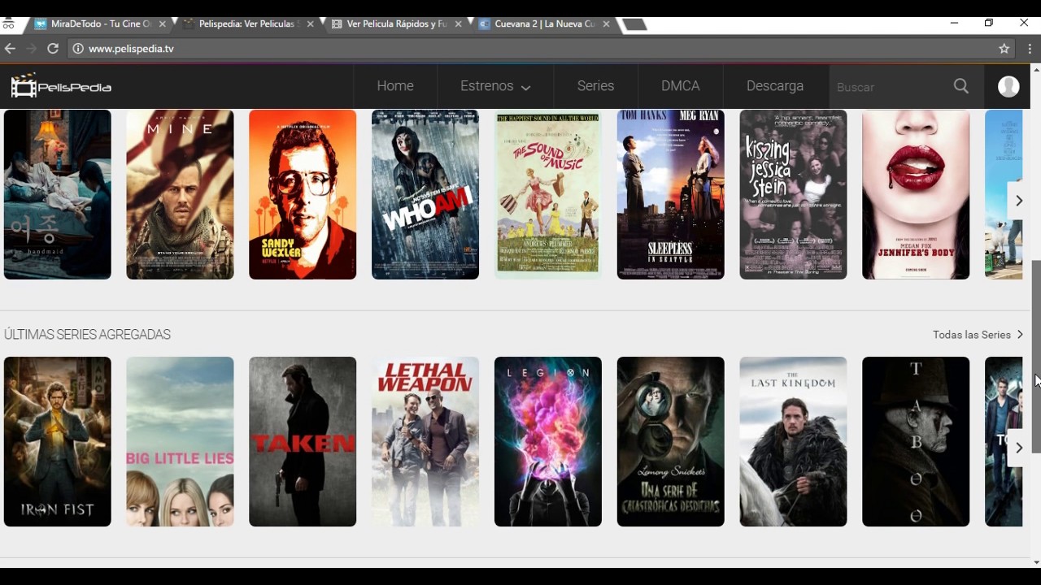Screen dimensions: 1041x585
Task: Close the MiraDeTodo tab
Action: pos(162,24)
